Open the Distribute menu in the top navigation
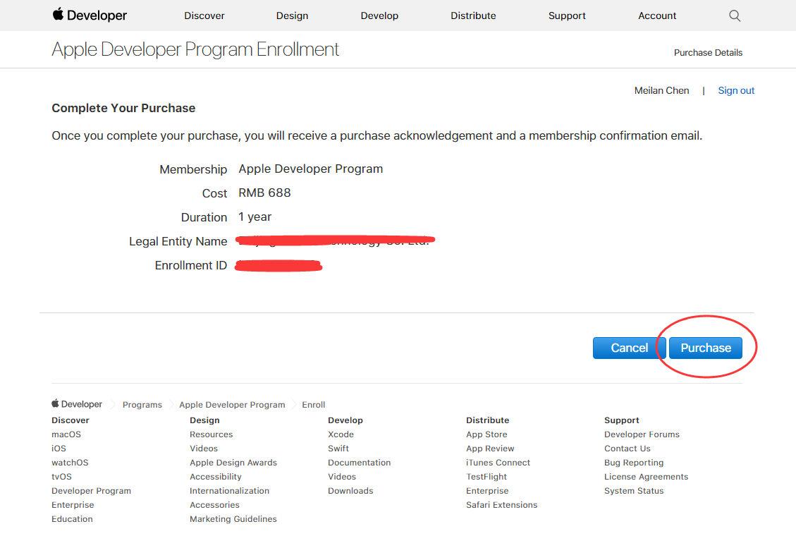Image resolution: width=796 pixels, height=536 pixels. 473,16
